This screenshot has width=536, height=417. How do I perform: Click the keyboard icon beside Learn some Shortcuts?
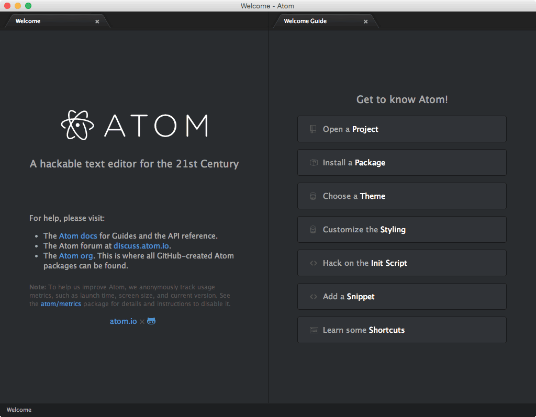[x=313, y=330]
